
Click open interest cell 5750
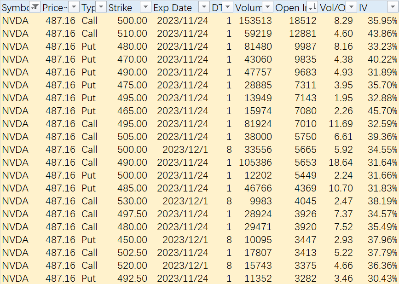click(306, 137)
